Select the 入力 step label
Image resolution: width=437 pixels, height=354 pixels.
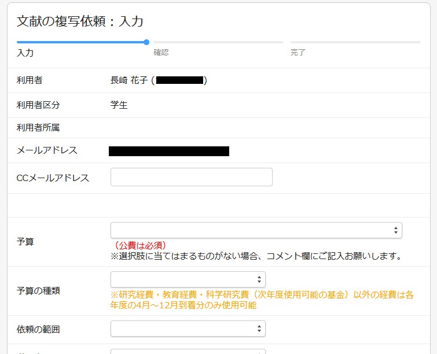click(x=25, y=53)
